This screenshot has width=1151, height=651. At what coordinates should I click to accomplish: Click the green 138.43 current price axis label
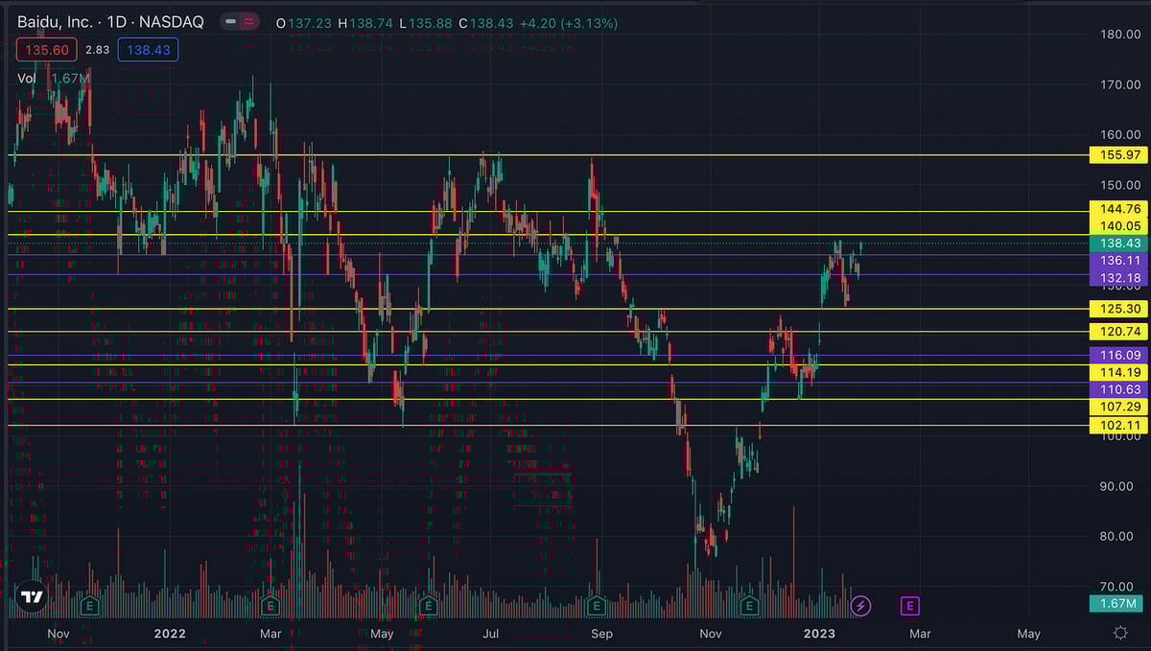(x=1117, y=243)
